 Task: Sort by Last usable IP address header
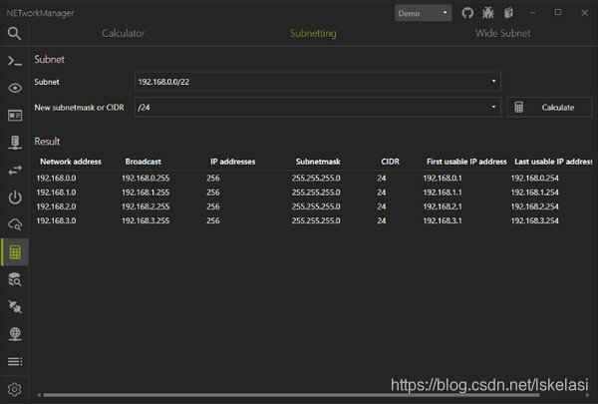[553, 162]
